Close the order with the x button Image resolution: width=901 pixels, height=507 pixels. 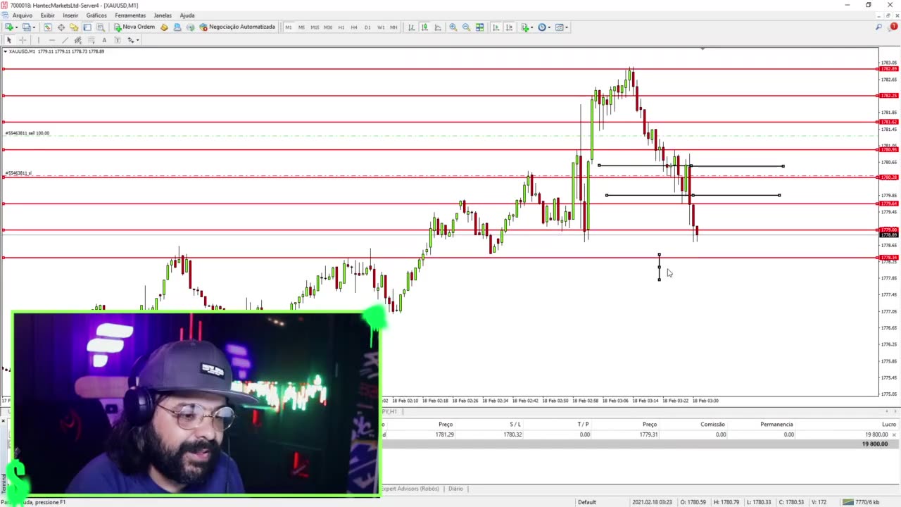pos(895,435)
